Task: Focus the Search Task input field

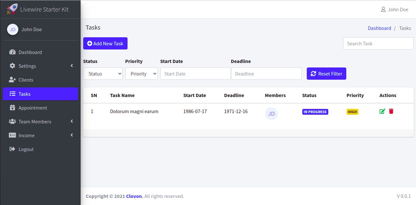Action: pos(378,44)
